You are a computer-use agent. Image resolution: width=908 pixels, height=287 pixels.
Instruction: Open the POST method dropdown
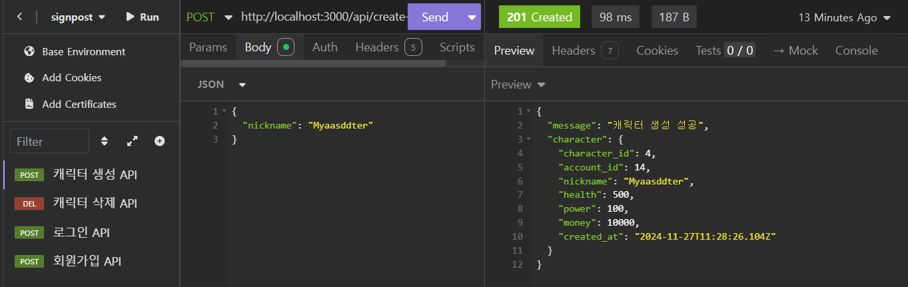click(209, 17)
